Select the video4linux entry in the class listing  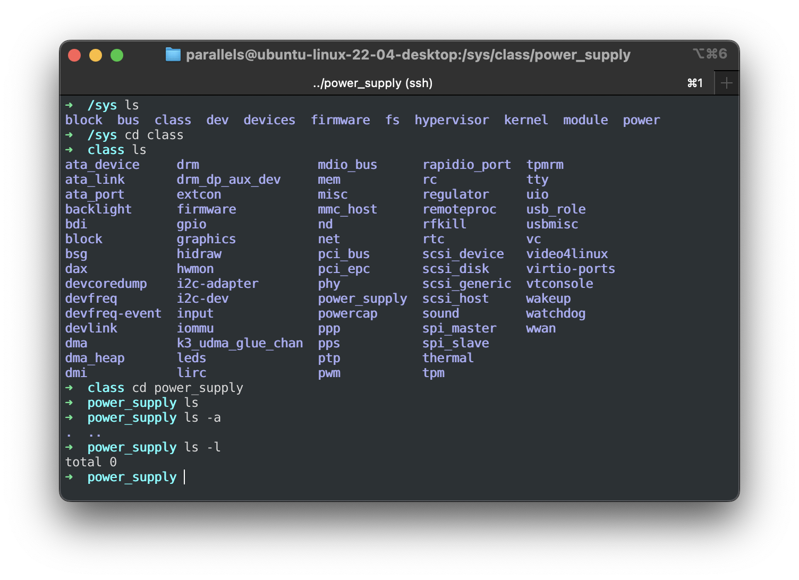coord(566,254)
